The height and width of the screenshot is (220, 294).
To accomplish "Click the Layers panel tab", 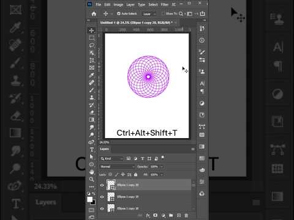I will click(x=104, y=149).
